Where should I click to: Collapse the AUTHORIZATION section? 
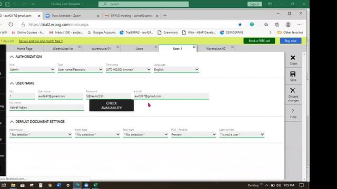pos(12,57)
